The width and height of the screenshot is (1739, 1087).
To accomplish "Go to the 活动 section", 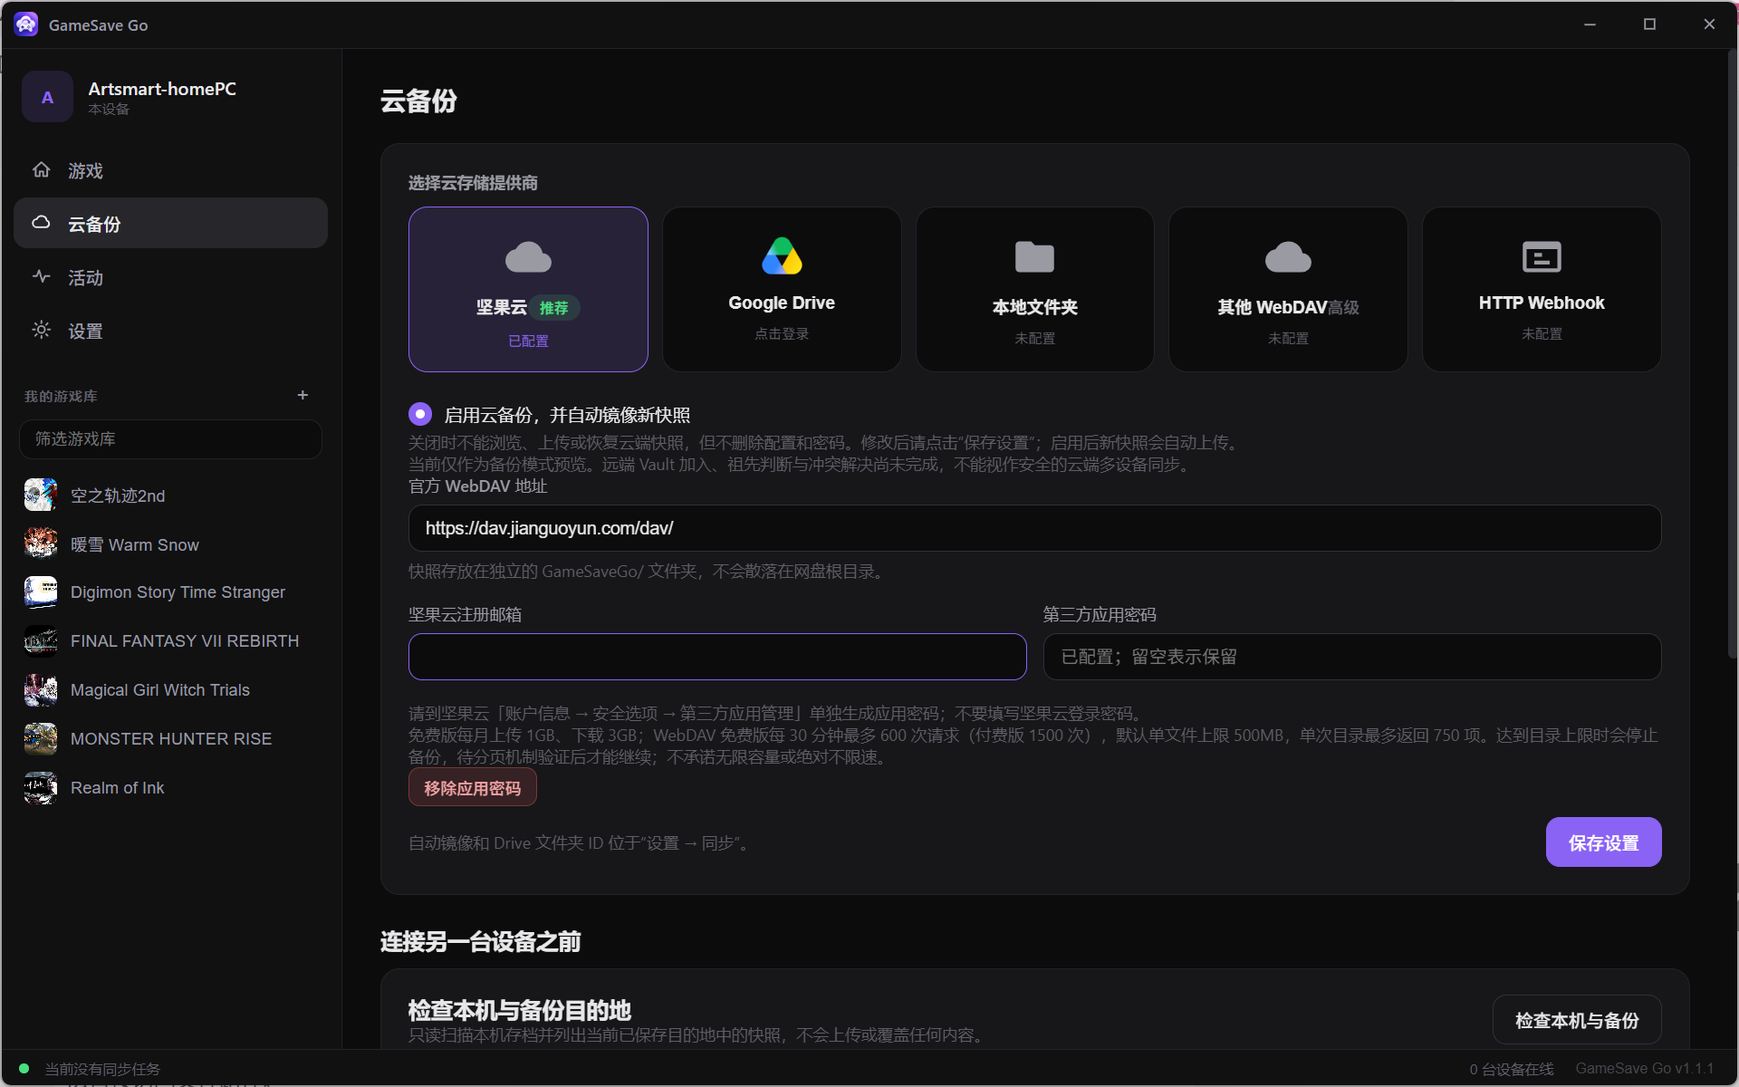I will (x=170, y=277).
